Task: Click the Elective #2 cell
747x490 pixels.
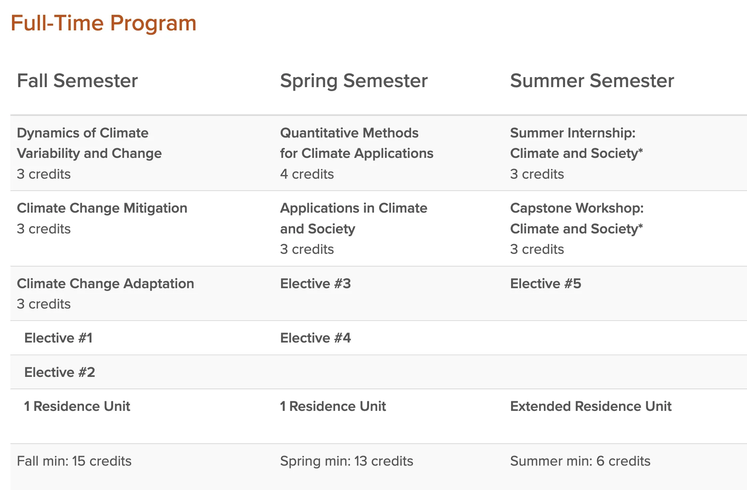Action: 60,372
